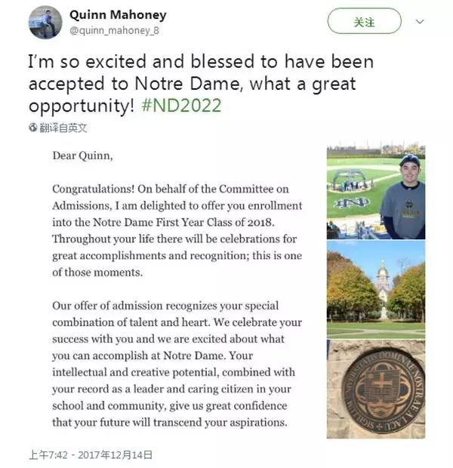The width and height of the screenshot is (453, 468).
Task: Click the 'Our offer of admission' paragraph
Action: (x=177, y=364)
